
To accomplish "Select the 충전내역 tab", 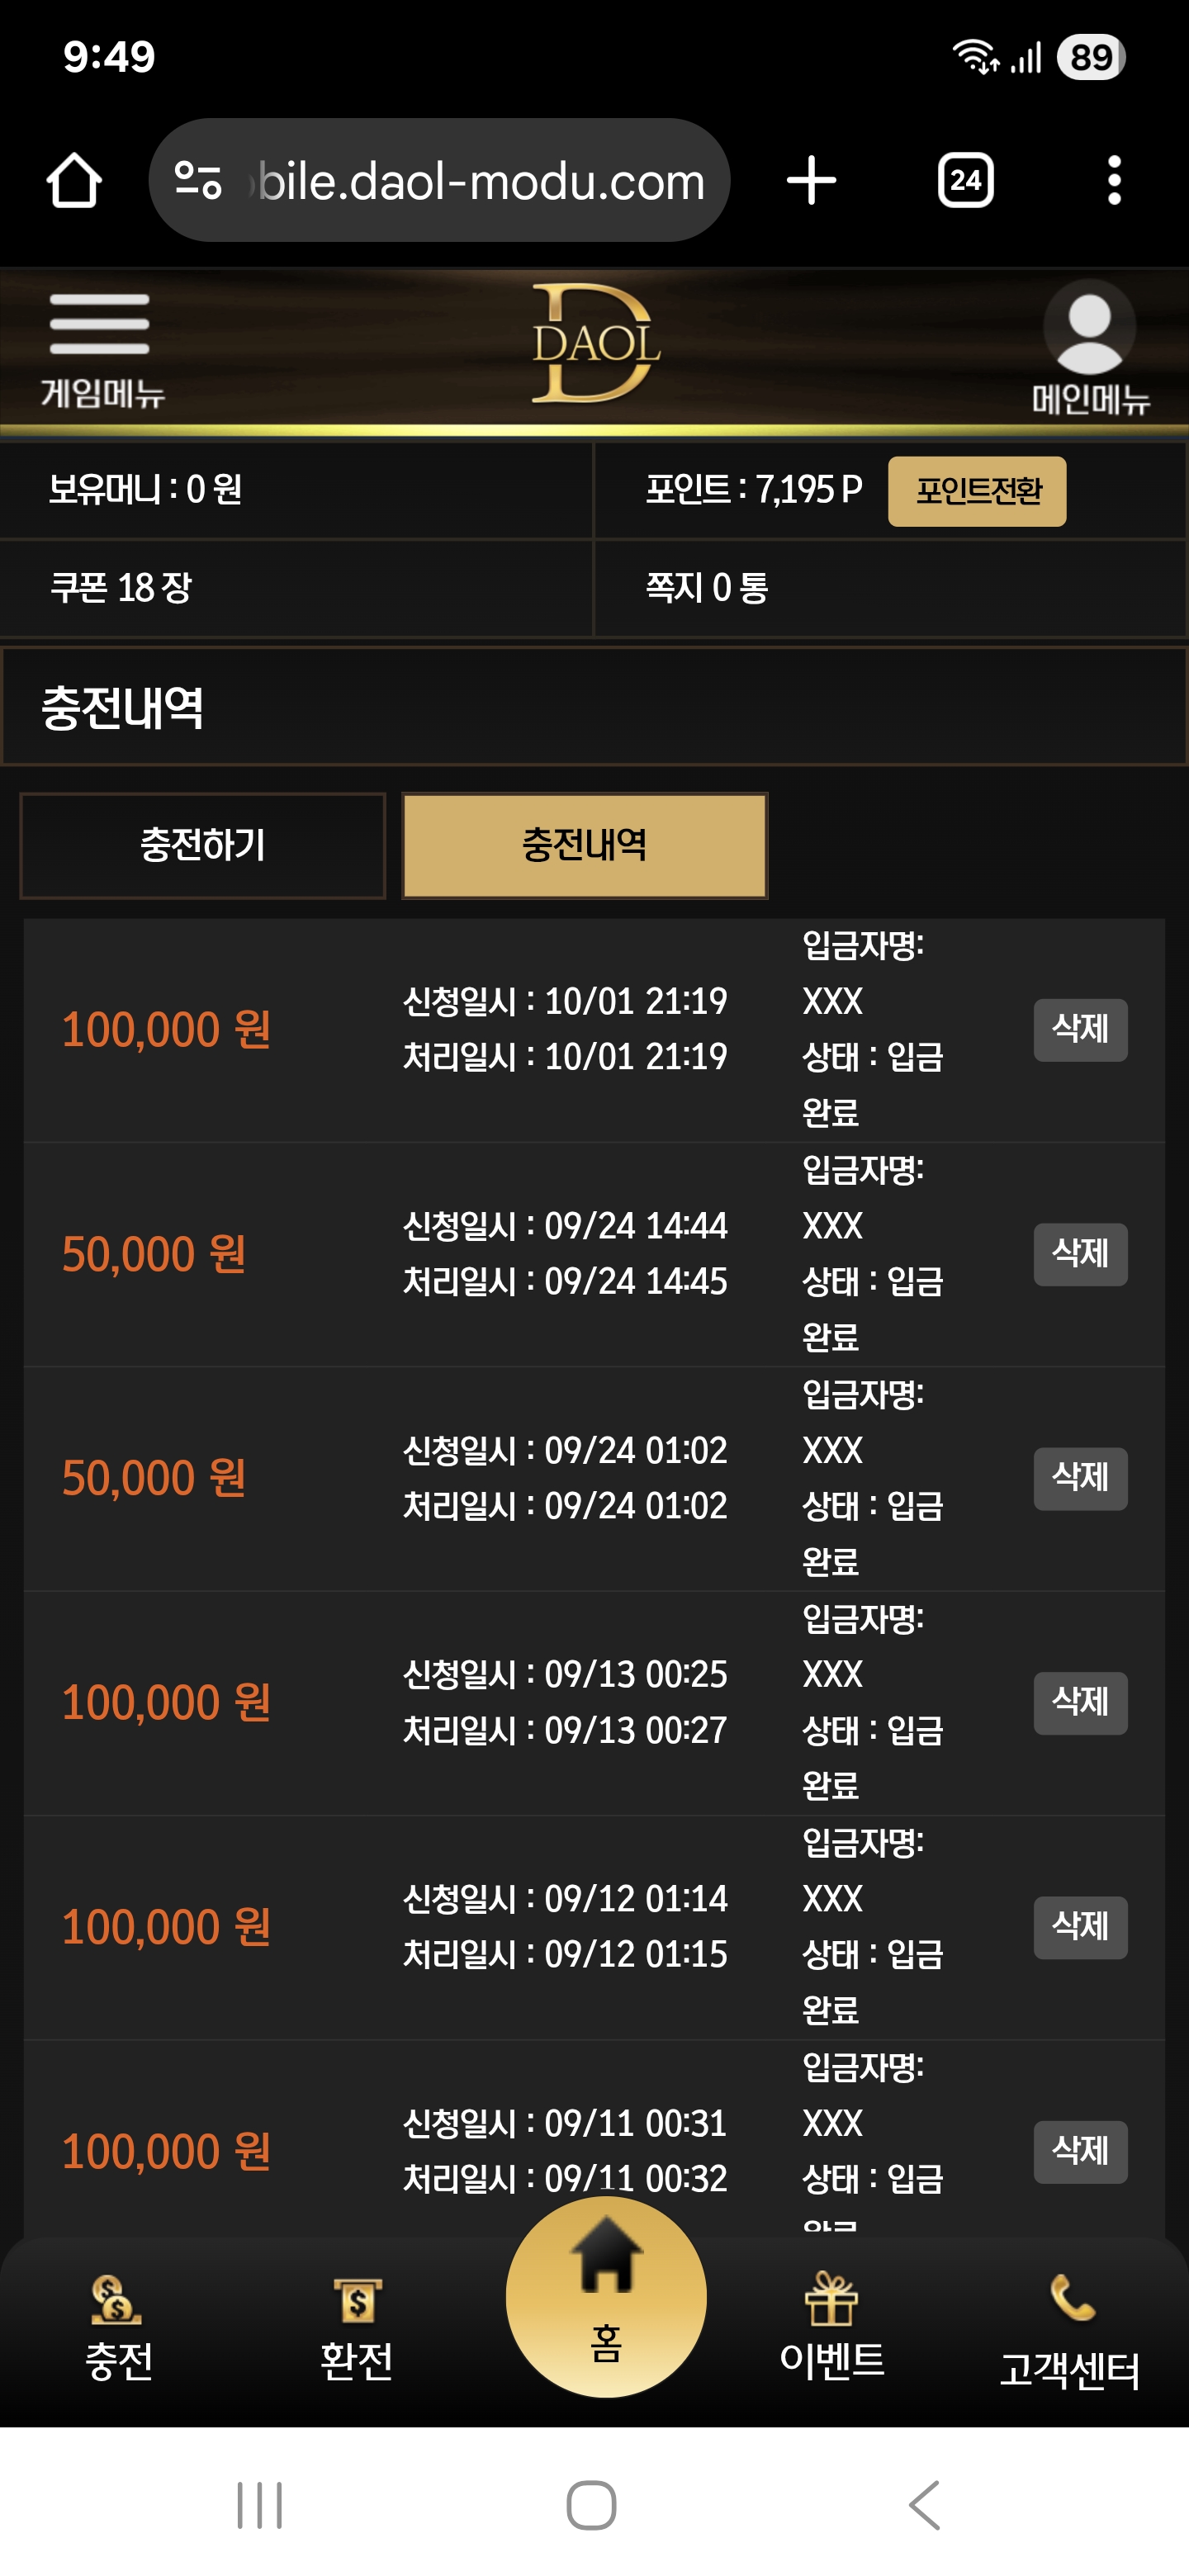I will coord(585,846).
